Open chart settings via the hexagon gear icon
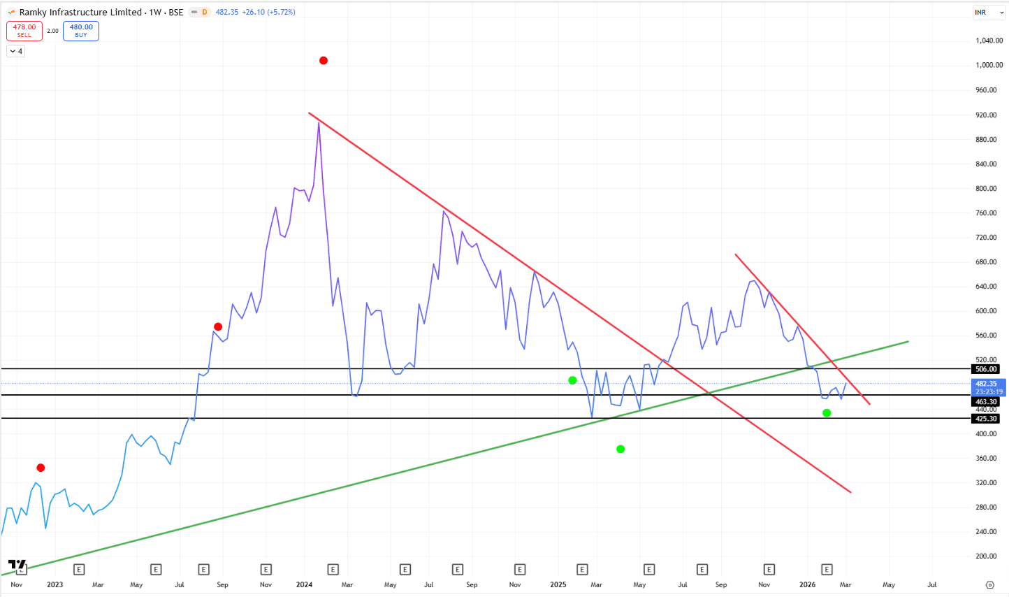This screenshot has height=597, width=1009. [x=989, y=584]
